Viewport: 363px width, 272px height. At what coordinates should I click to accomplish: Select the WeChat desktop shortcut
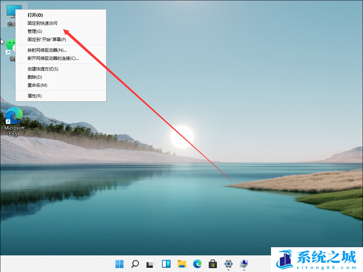[10, 50]
